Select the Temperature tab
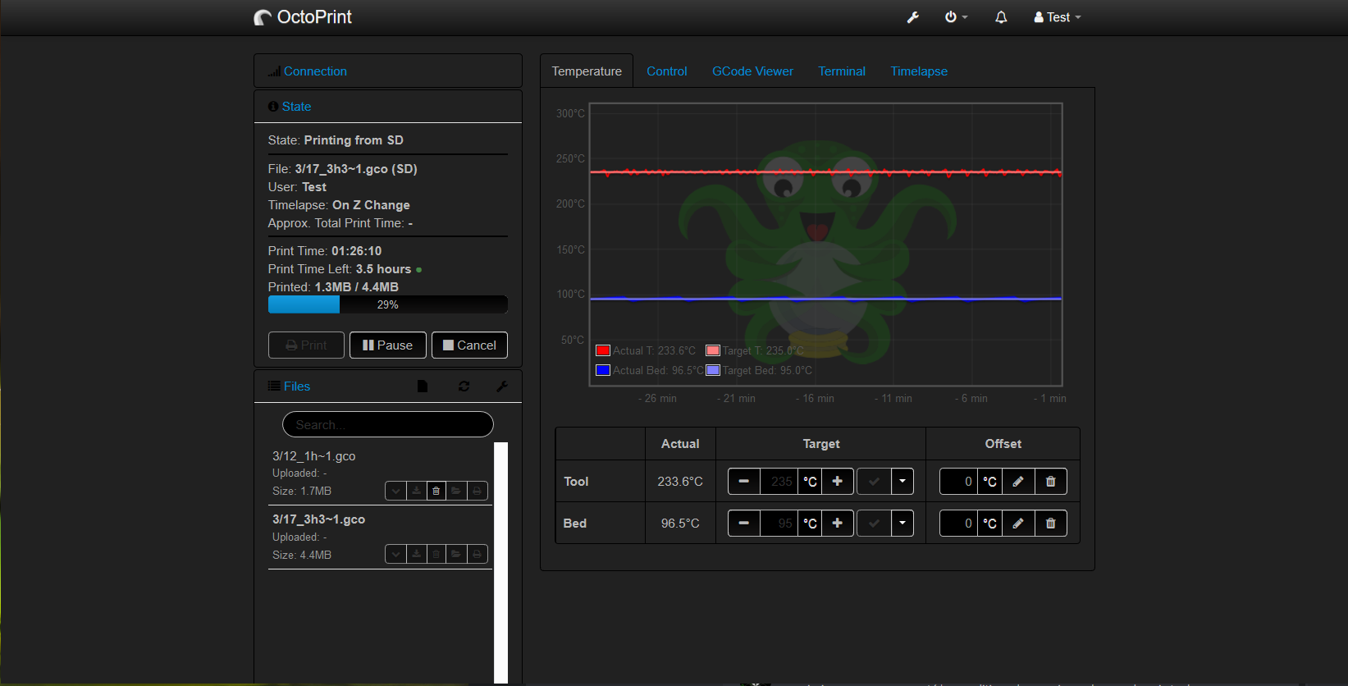The image size is (1348, 686). pyautogui.click(x=587, y=71)
